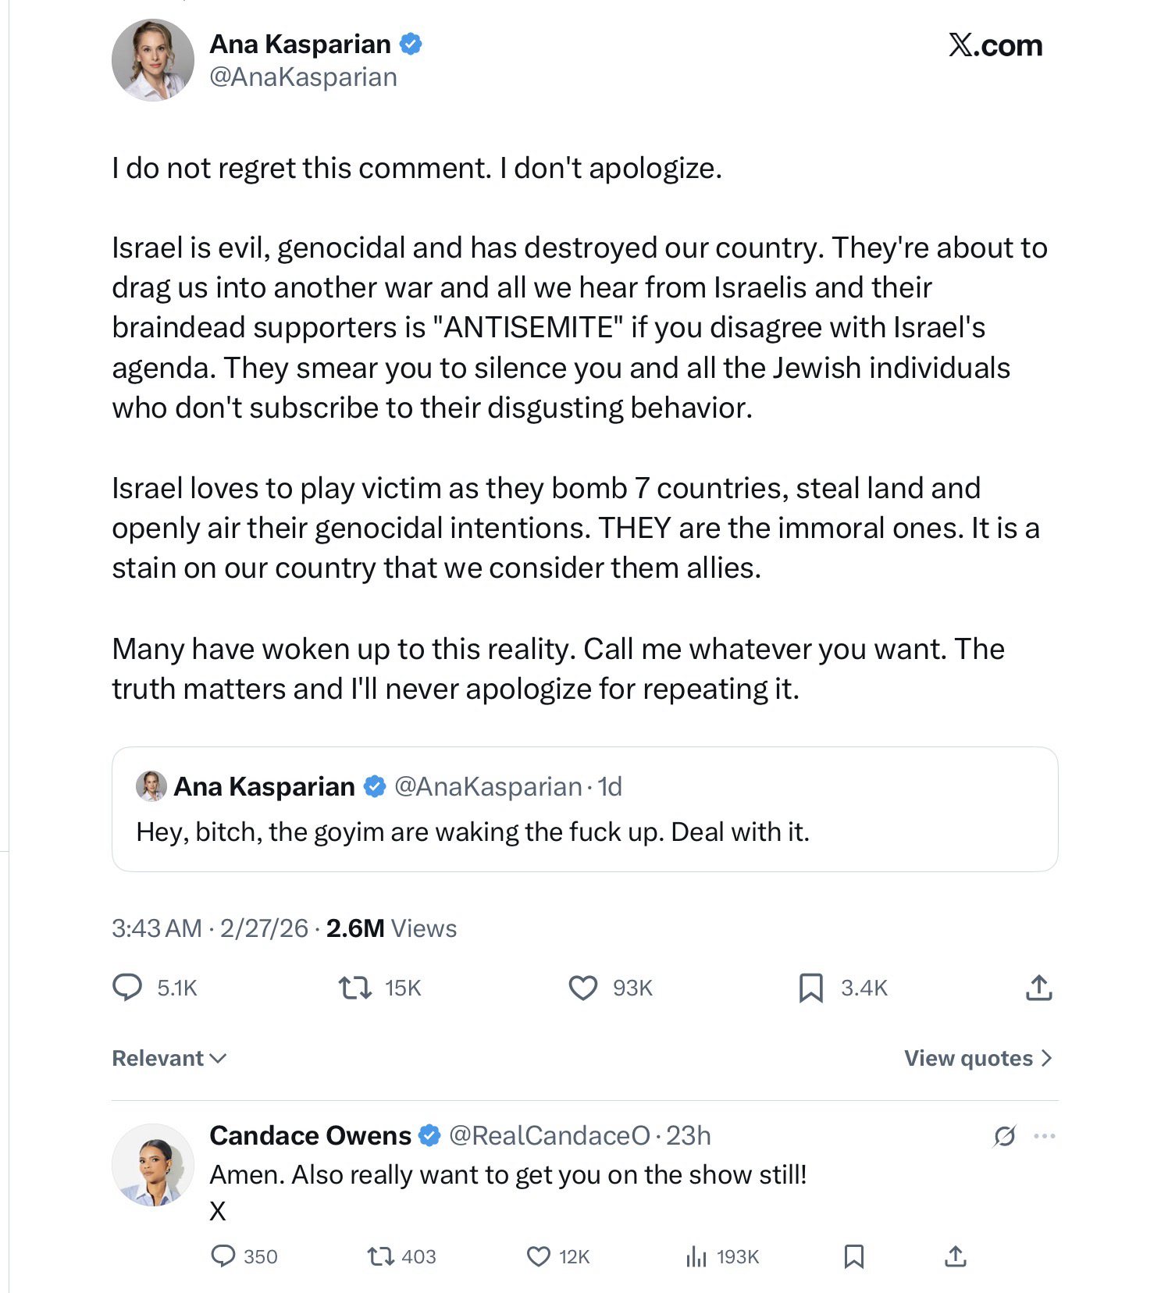The image size is (1161, 1293).
Task: Like the main post with the heart
Action: tap(582, 988)
